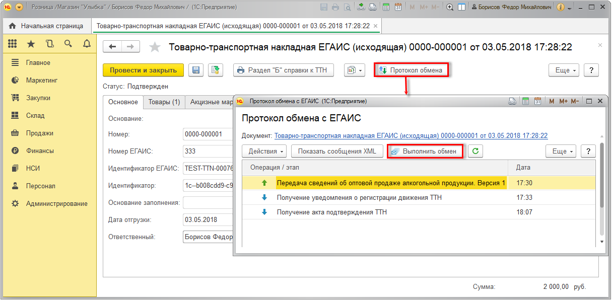Open the Товарно-транспортная накладная document link
This screenshot has height=301, width=612.
tap(411, 136)
